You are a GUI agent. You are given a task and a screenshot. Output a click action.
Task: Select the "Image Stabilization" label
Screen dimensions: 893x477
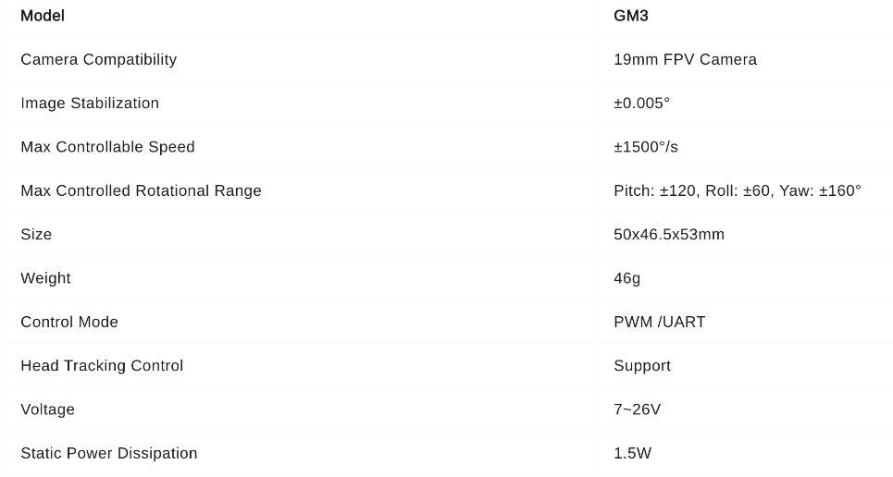(90, 103)
